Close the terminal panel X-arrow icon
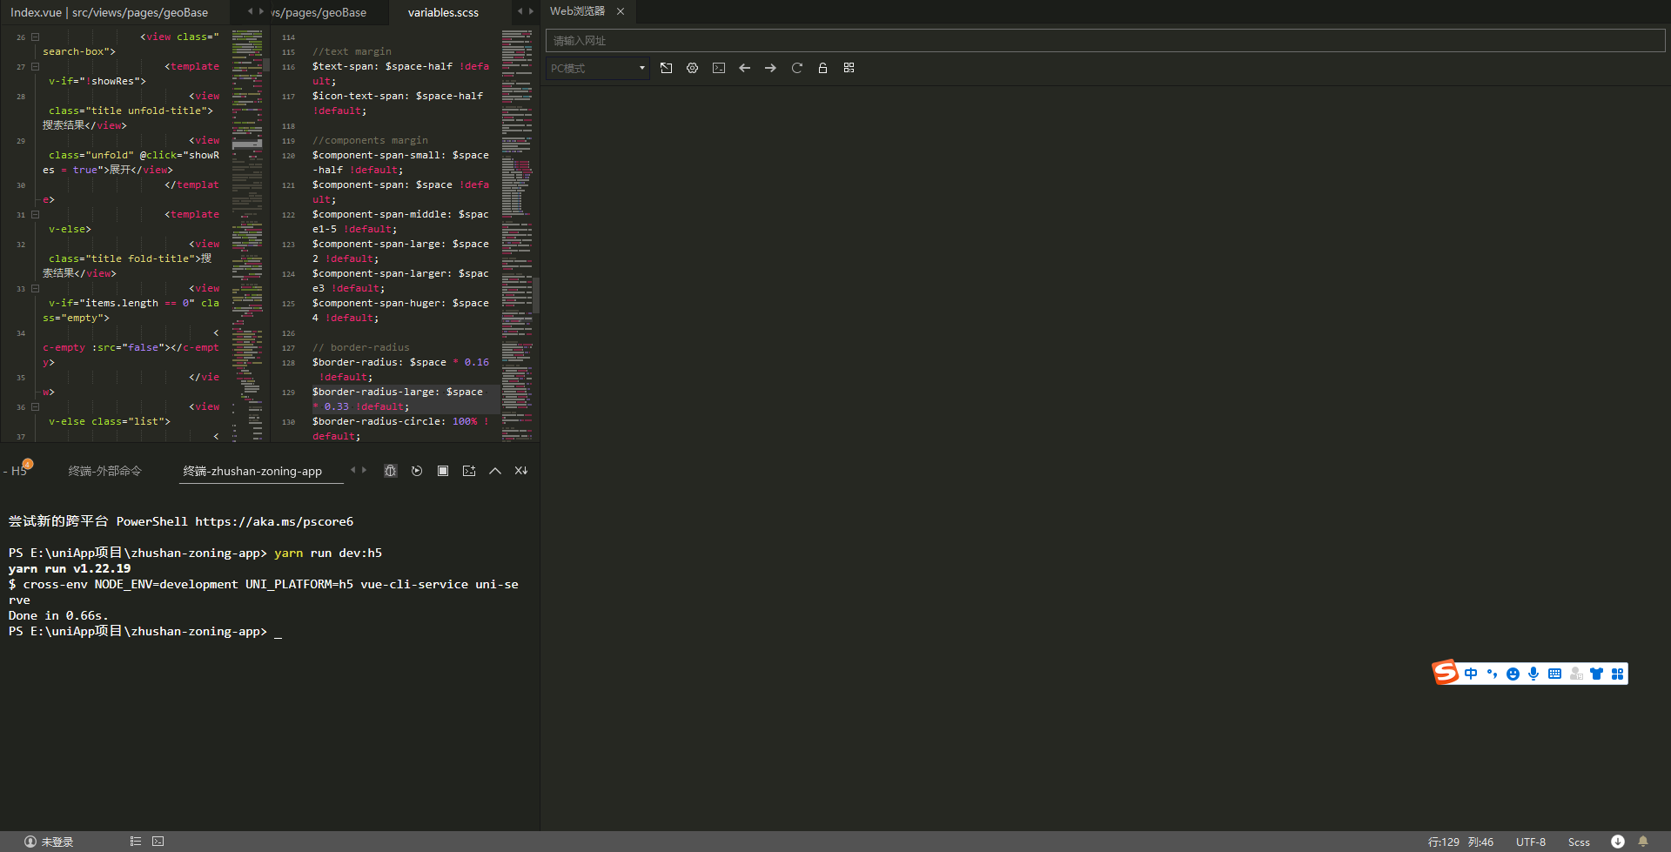1671x852 pixels. pyautogui.click(x=521, y=471)
